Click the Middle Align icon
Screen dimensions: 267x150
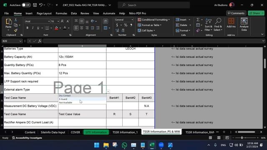point(82,21)
